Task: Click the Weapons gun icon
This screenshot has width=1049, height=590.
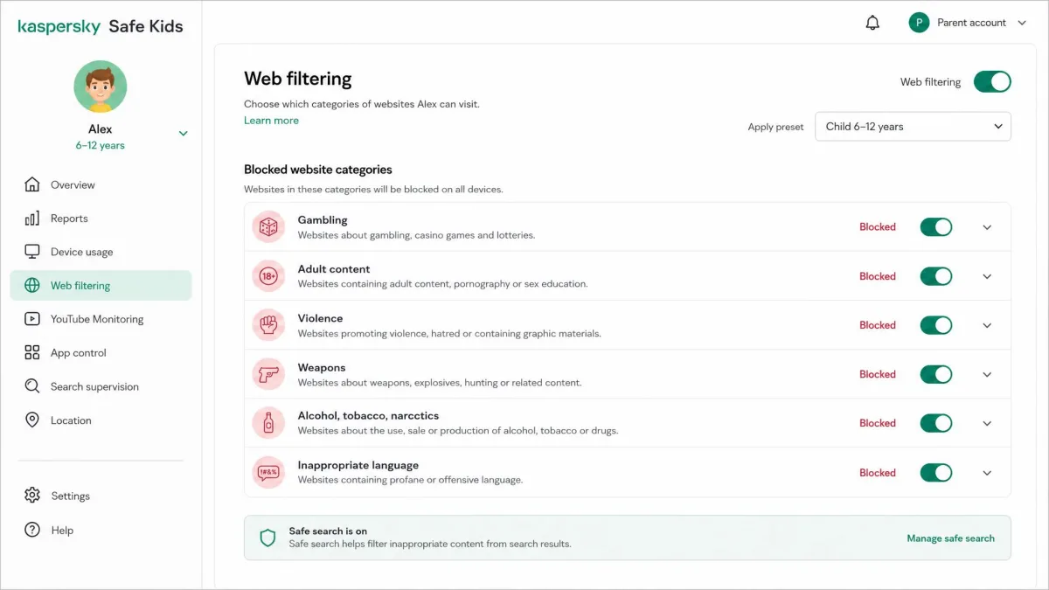Action: [268, 374]
